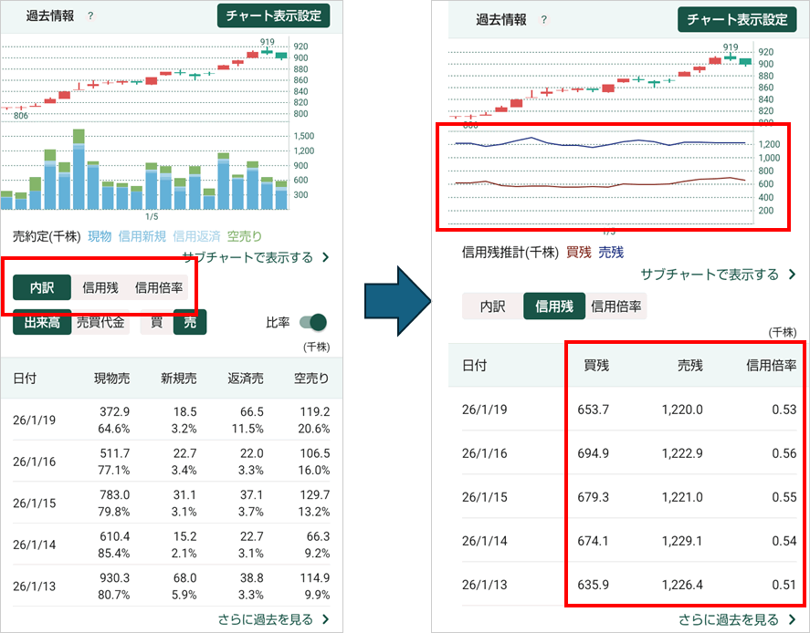The image size is (810, 633).
Task: Click the 空売り legend label in green
Action: click(246, 236)
